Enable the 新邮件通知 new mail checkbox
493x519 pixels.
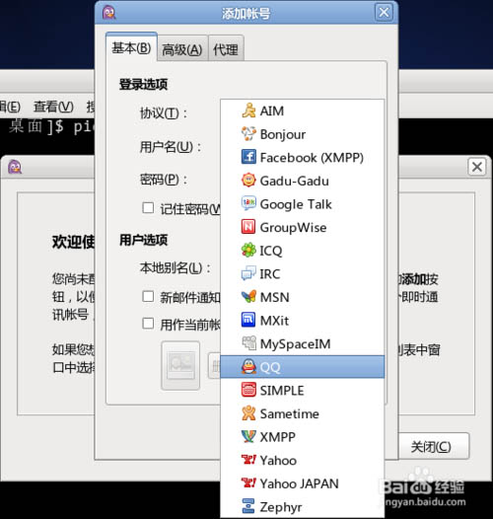point(148,297)
